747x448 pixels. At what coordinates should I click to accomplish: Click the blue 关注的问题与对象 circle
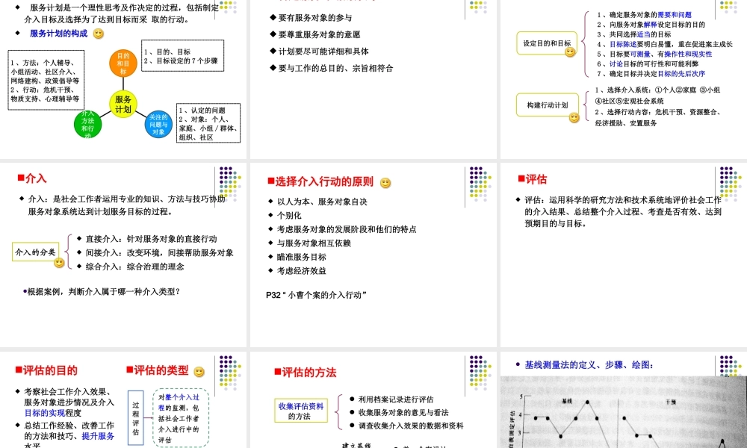click(158, 125)
